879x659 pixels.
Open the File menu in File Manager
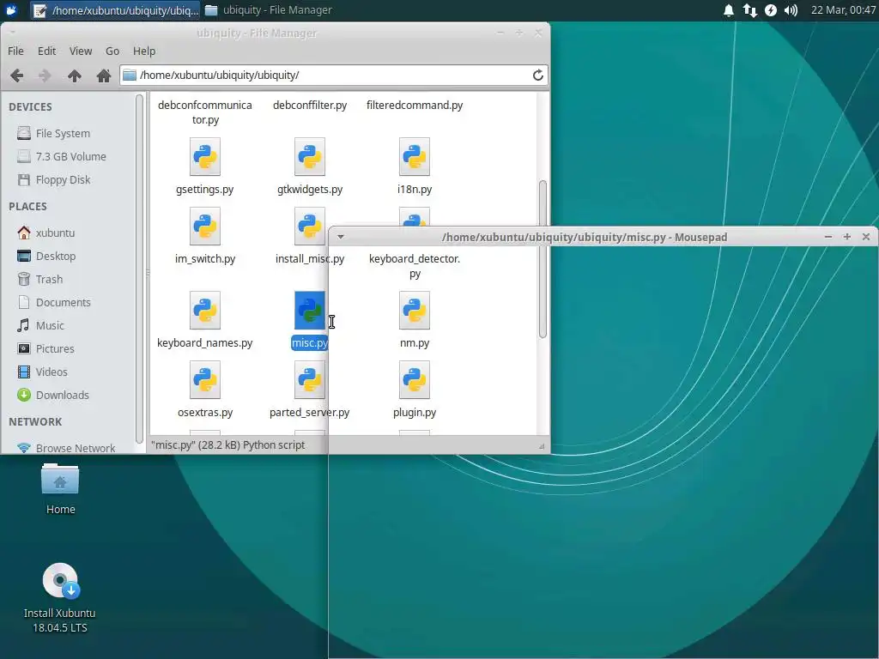click(15, 51)
